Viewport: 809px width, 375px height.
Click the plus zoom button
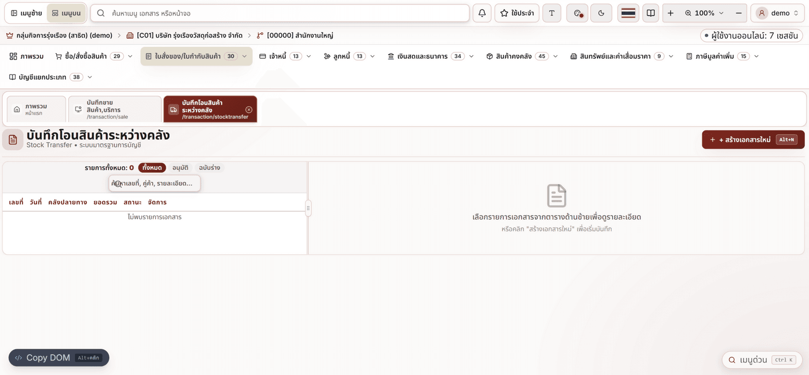click(671, 13)
